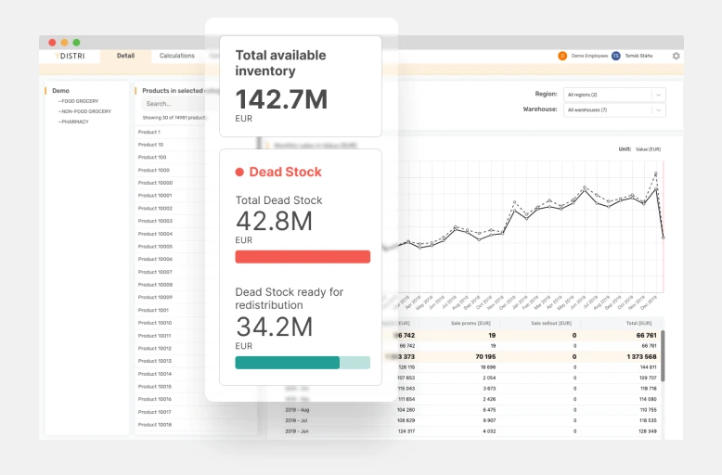Select Product 10005 in the list
The width and height of the screenshot is (722, 475).
155,247
